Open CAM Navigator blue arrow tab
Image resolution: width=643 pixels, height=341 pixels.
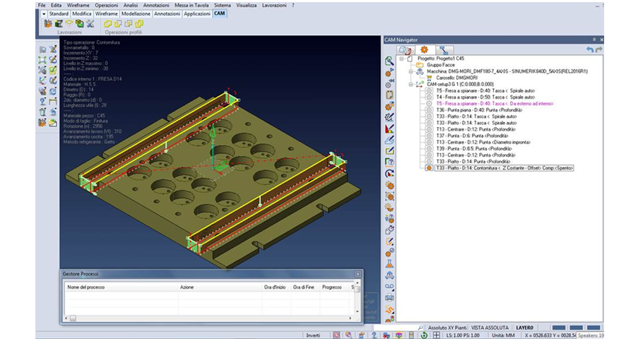(443, 49)
